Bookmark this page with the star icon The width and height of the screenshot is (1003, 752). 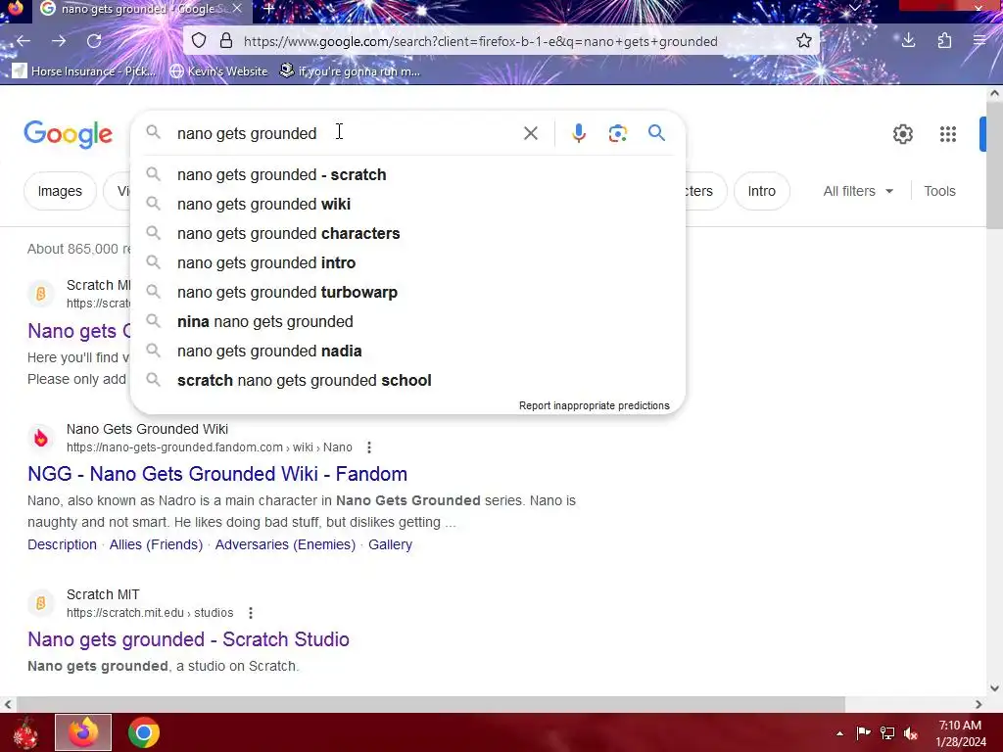(x=804, y=41)
